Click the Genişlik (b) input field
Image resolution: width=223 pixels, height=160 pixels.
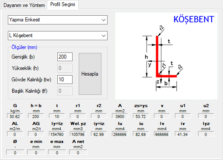pos(65,57)
